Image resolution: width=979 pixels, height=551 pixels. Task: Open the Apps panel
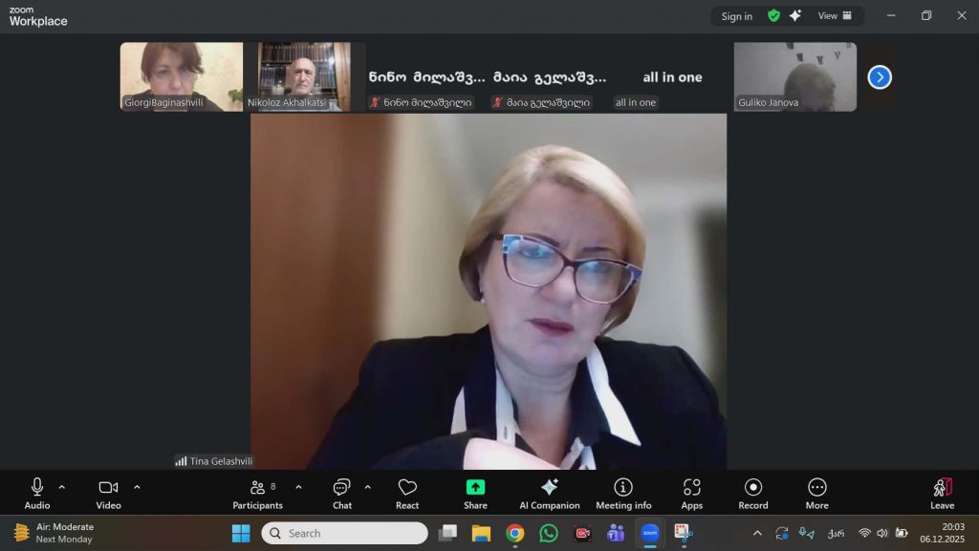[x=691, y=493]
